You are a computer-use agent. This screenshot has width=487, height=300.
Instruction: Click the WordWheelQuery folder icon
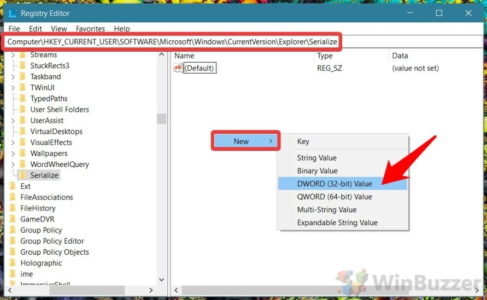tap(22, 164)
